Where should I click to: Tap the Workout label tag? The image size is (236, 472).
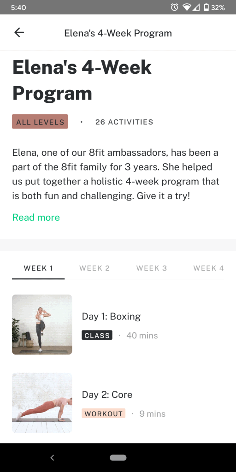[x=103, y=413]
